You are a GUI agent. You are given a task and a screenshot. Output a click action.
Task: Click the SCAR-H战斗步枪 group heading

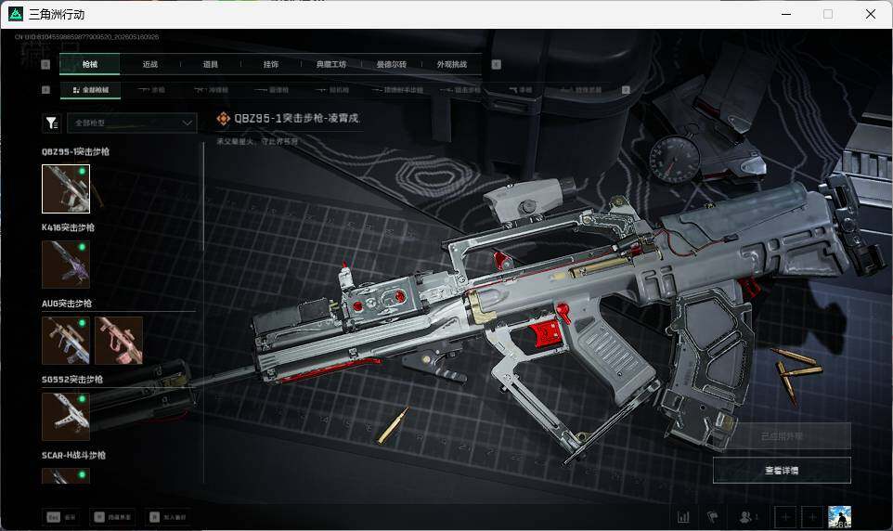(73, 455)
